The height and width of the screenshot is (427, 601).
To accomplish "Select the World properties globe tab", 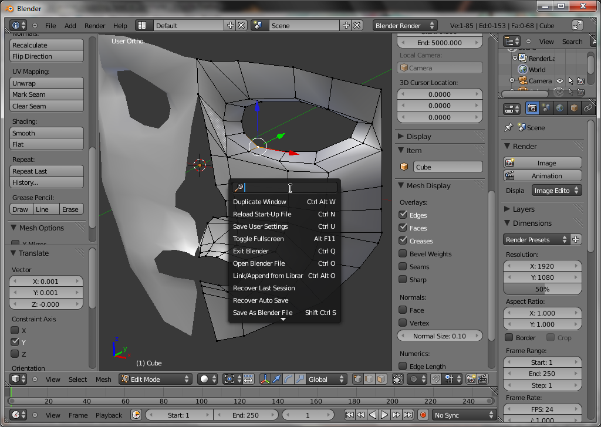I will (560, 109).
